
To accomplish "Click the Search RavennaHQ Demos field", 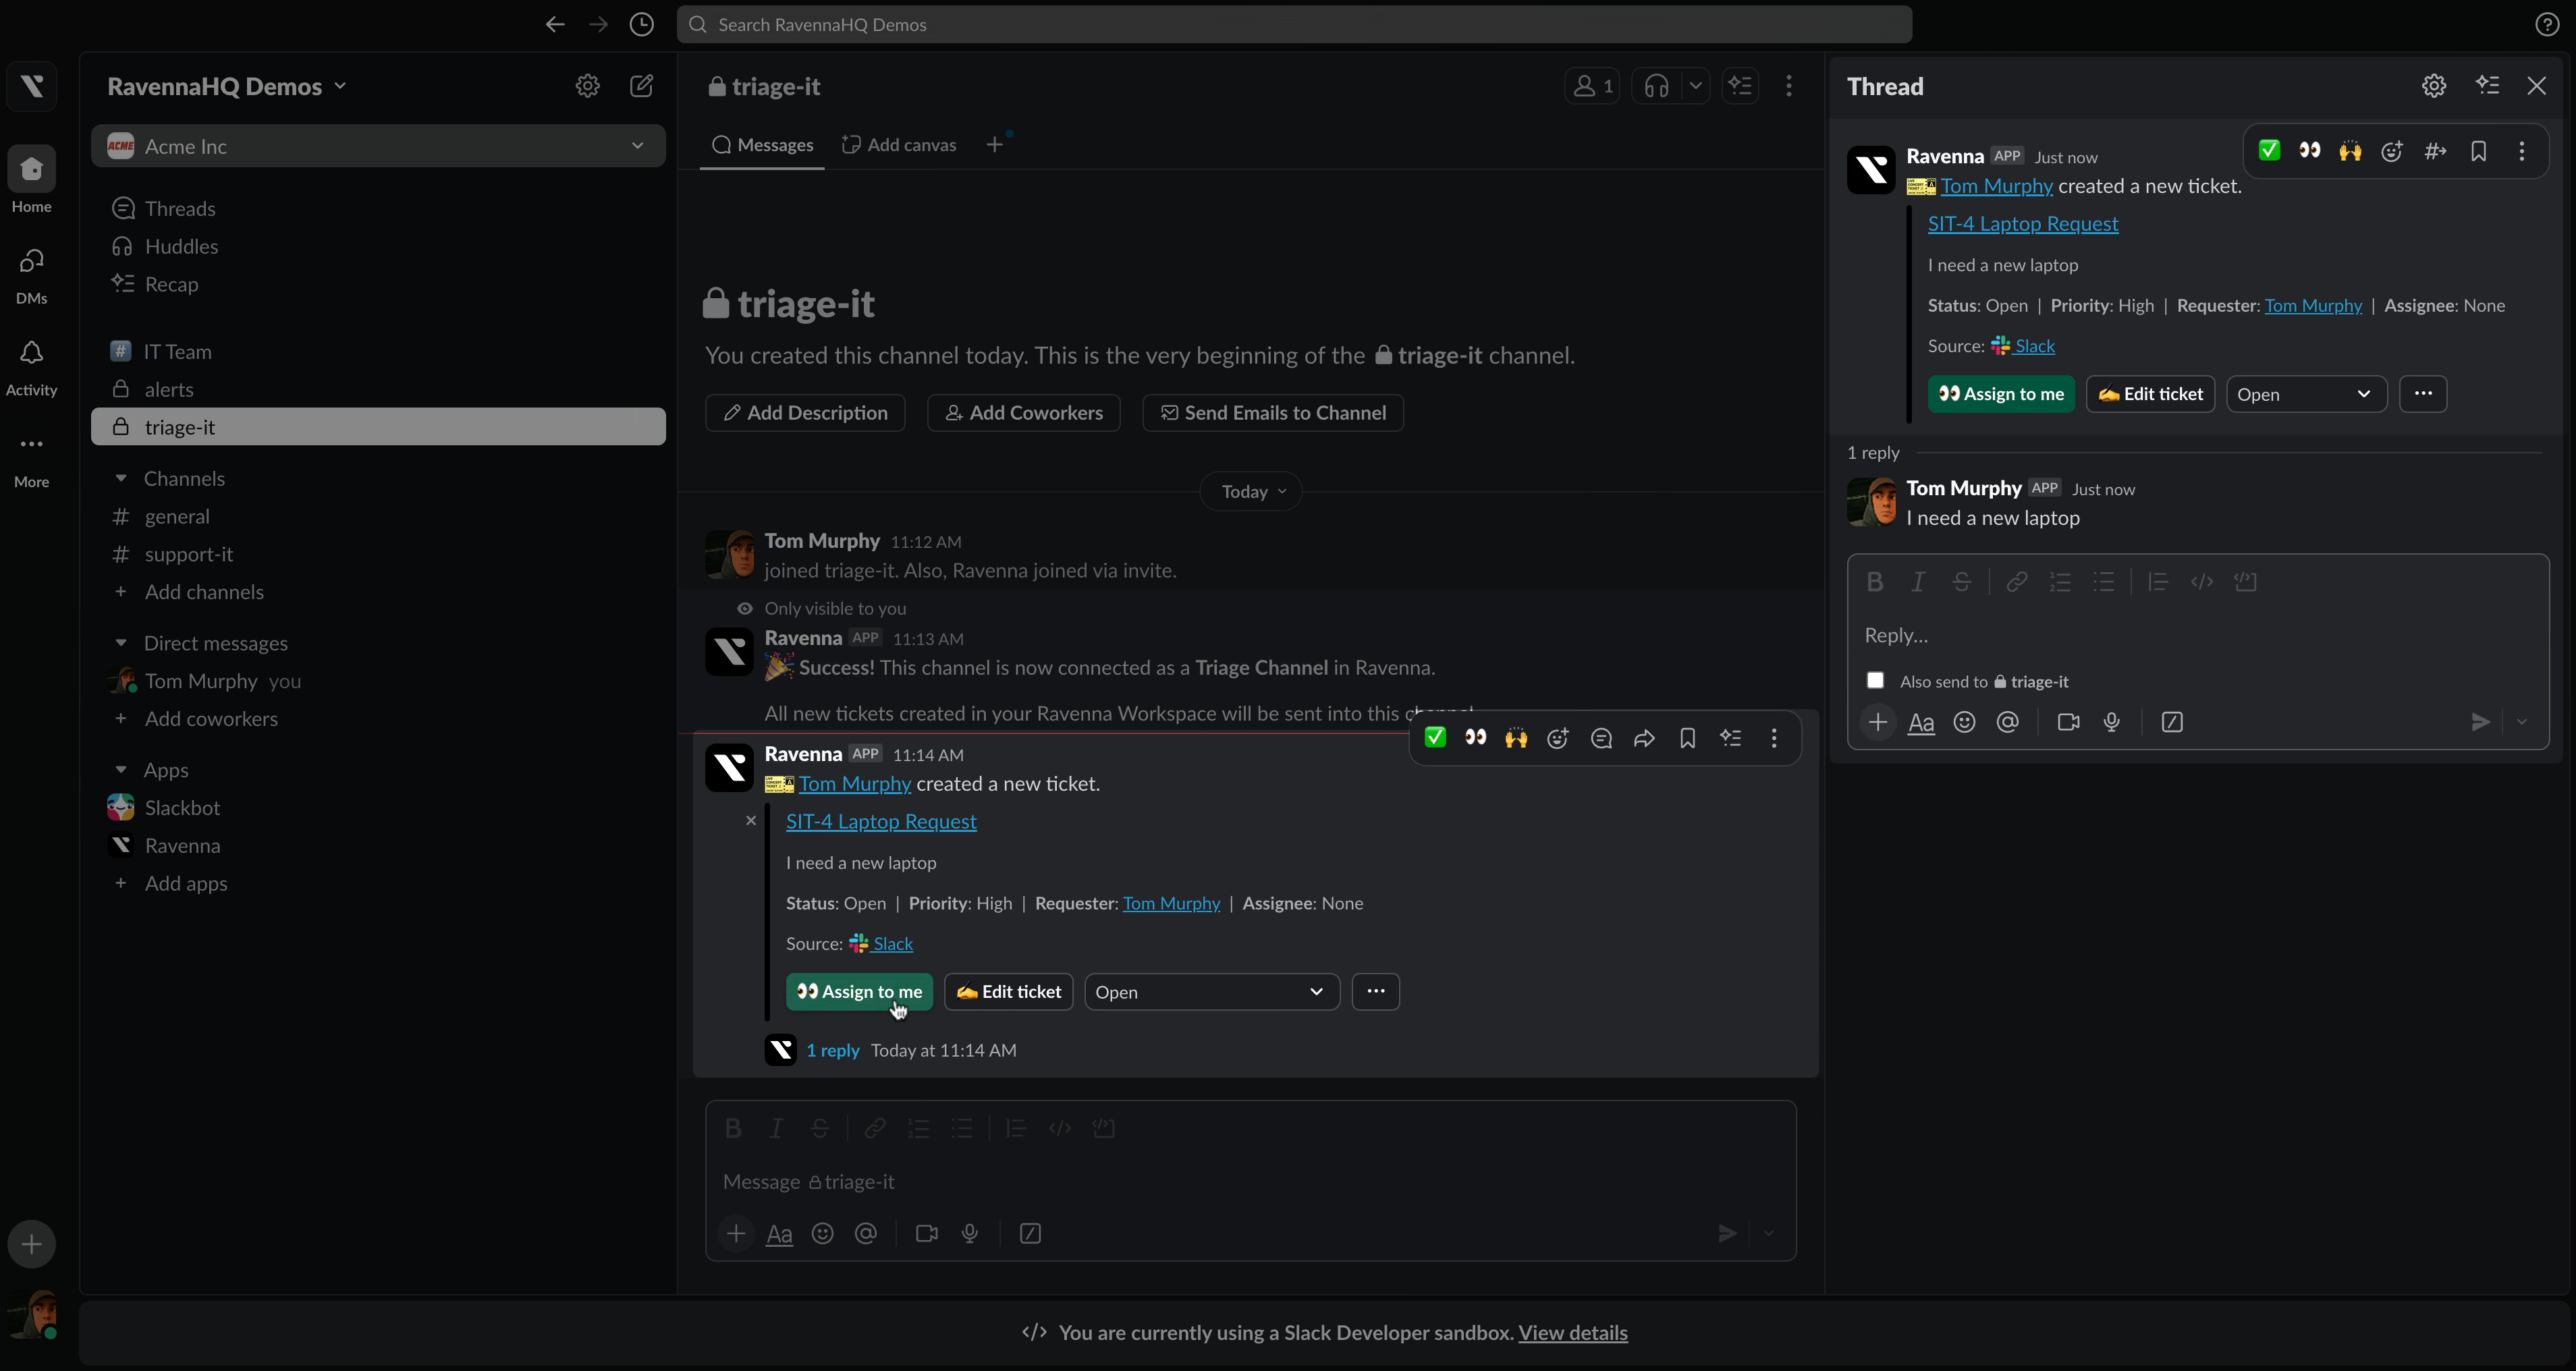I will click(1294, 24).
